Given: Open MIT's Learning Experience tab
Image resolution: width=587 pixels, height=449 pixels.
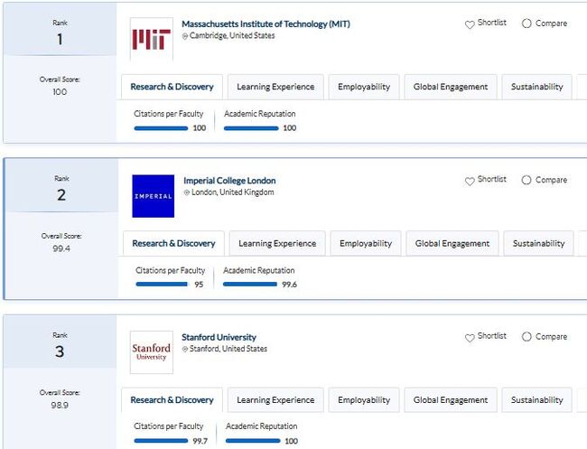Looking at the screenshot, I should (x=275, y=87).
